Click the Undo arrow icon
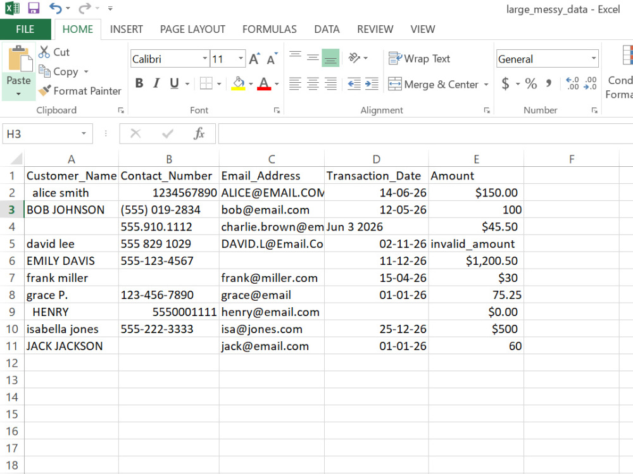633x474 pixels. coord(56,8)
